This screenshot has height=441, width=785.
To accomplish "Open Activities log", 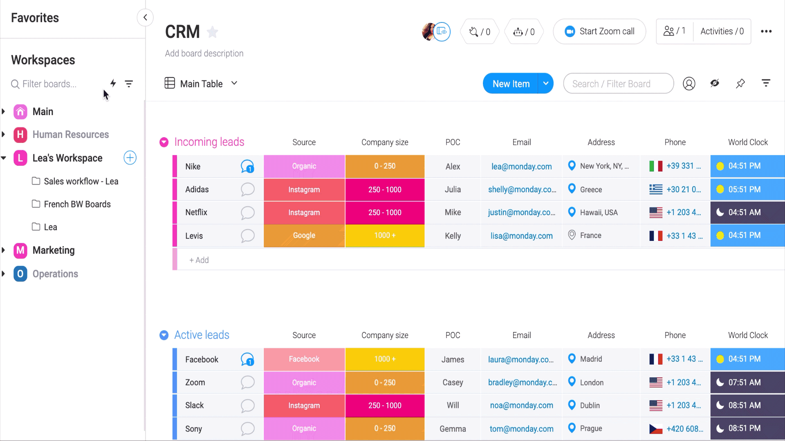I will (x=722, y=31).
